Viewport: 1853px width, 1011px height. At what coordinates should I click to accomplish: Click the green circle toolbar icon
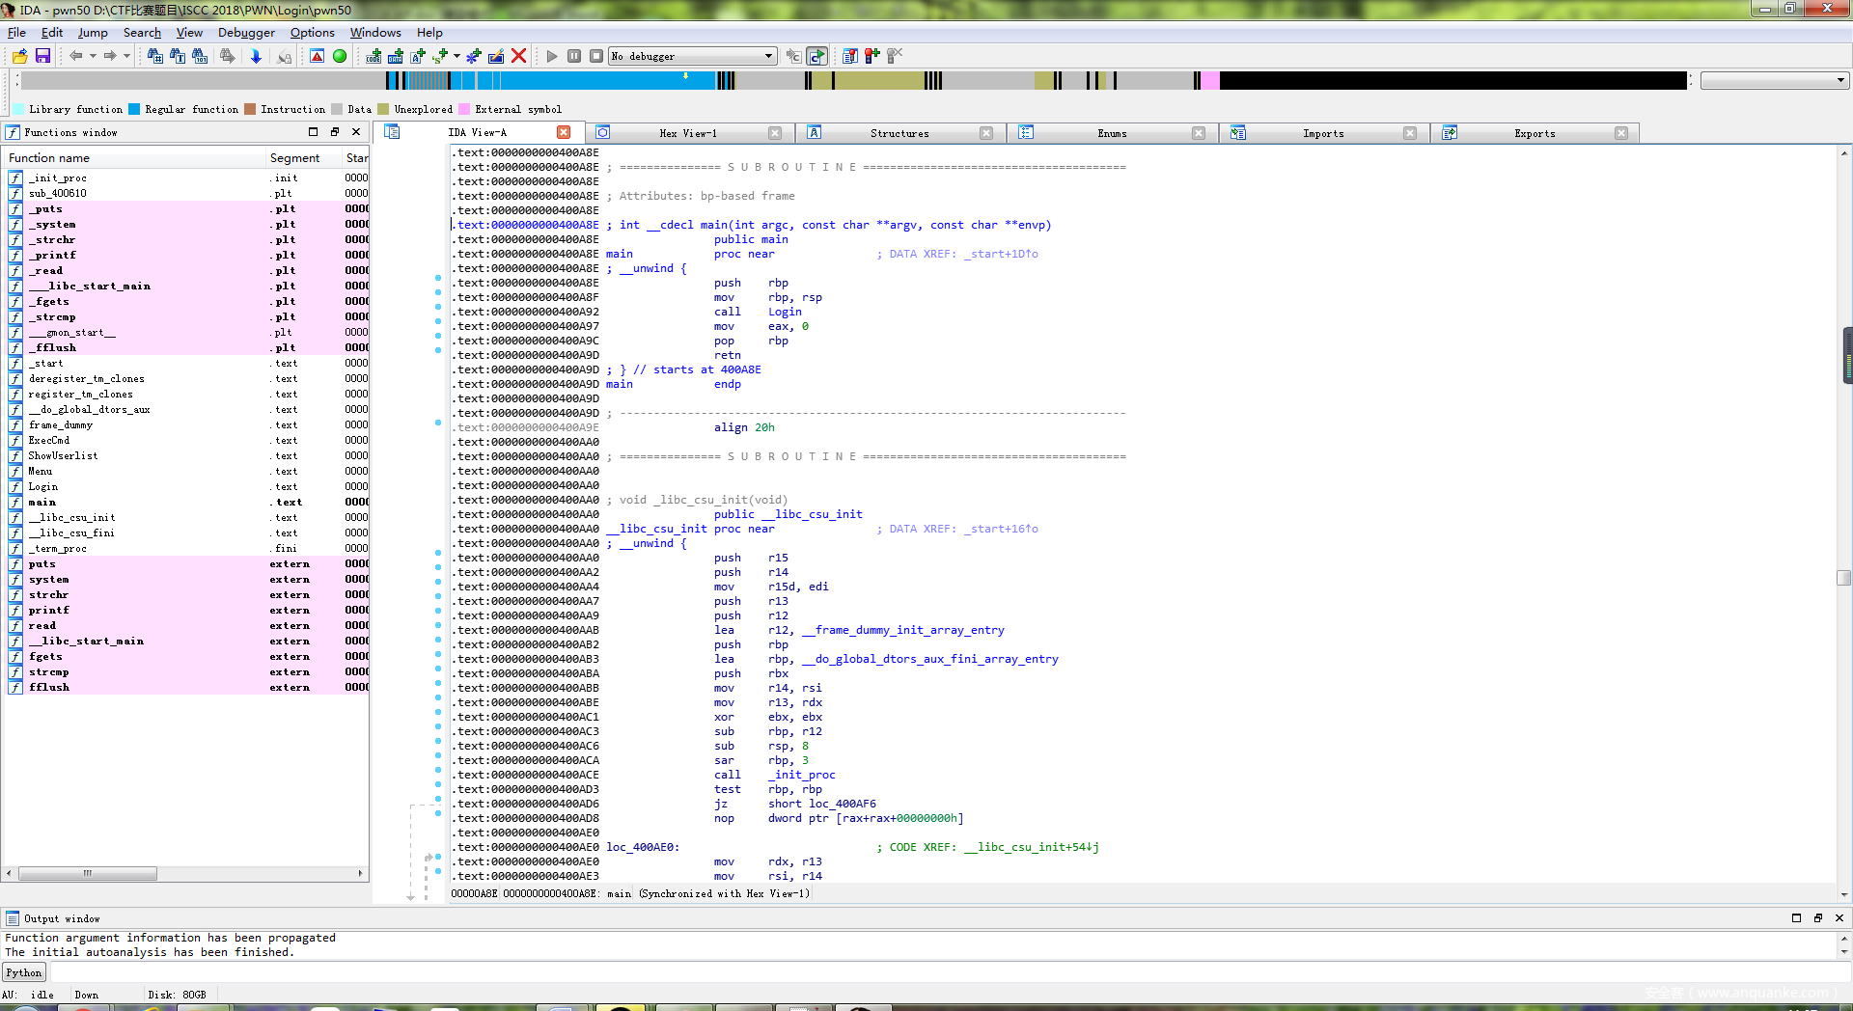click(x=340, y=56)
